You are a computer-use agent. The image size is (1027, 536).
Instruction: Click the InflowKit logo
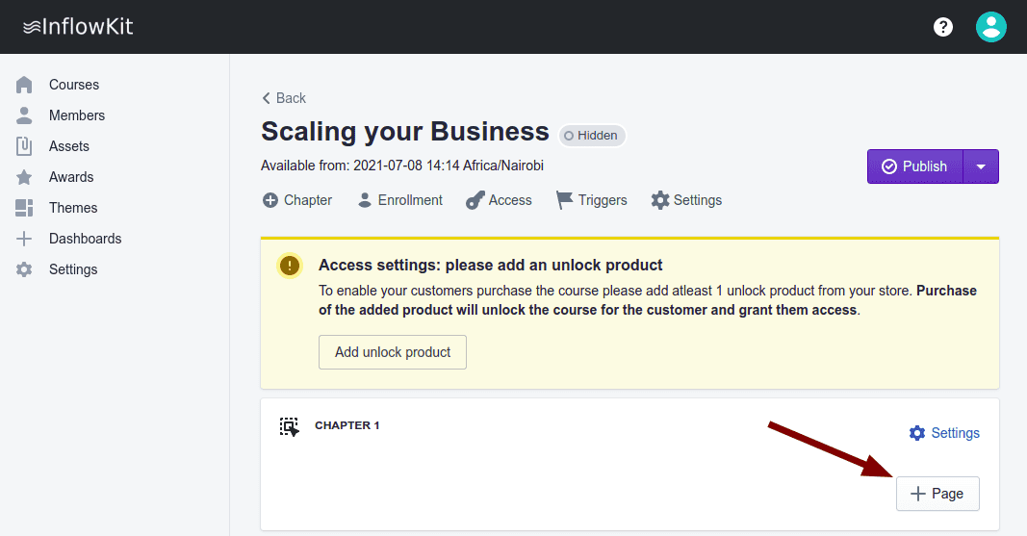[78, 27]
